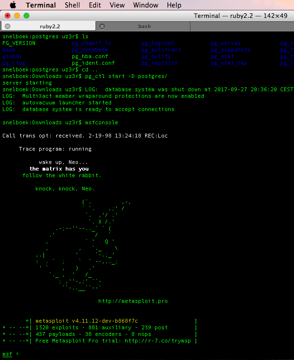Click the 'autovacuum launcher started' log line
294x360 pixels.
[57, 103]
